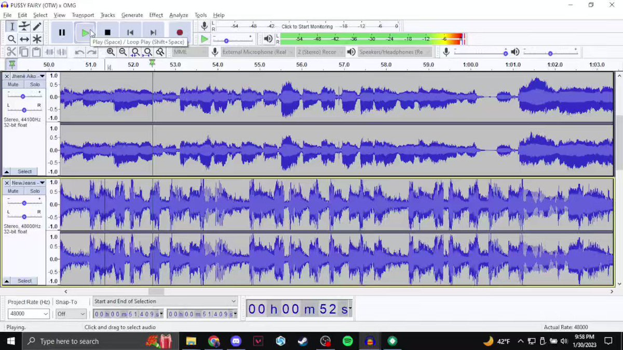Select the Time Shift tool
Screen dimensions: 623x350
click(x=24, y=39)
